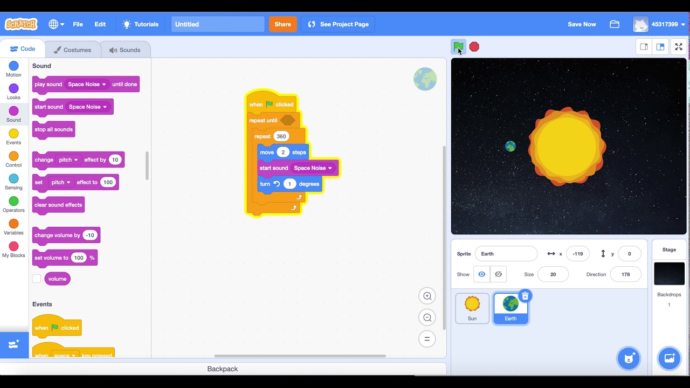This screenshot has height=388, width=690.
Task: Show sprite using the eye button
Action: pyautogui.click(x=482, y=274)
